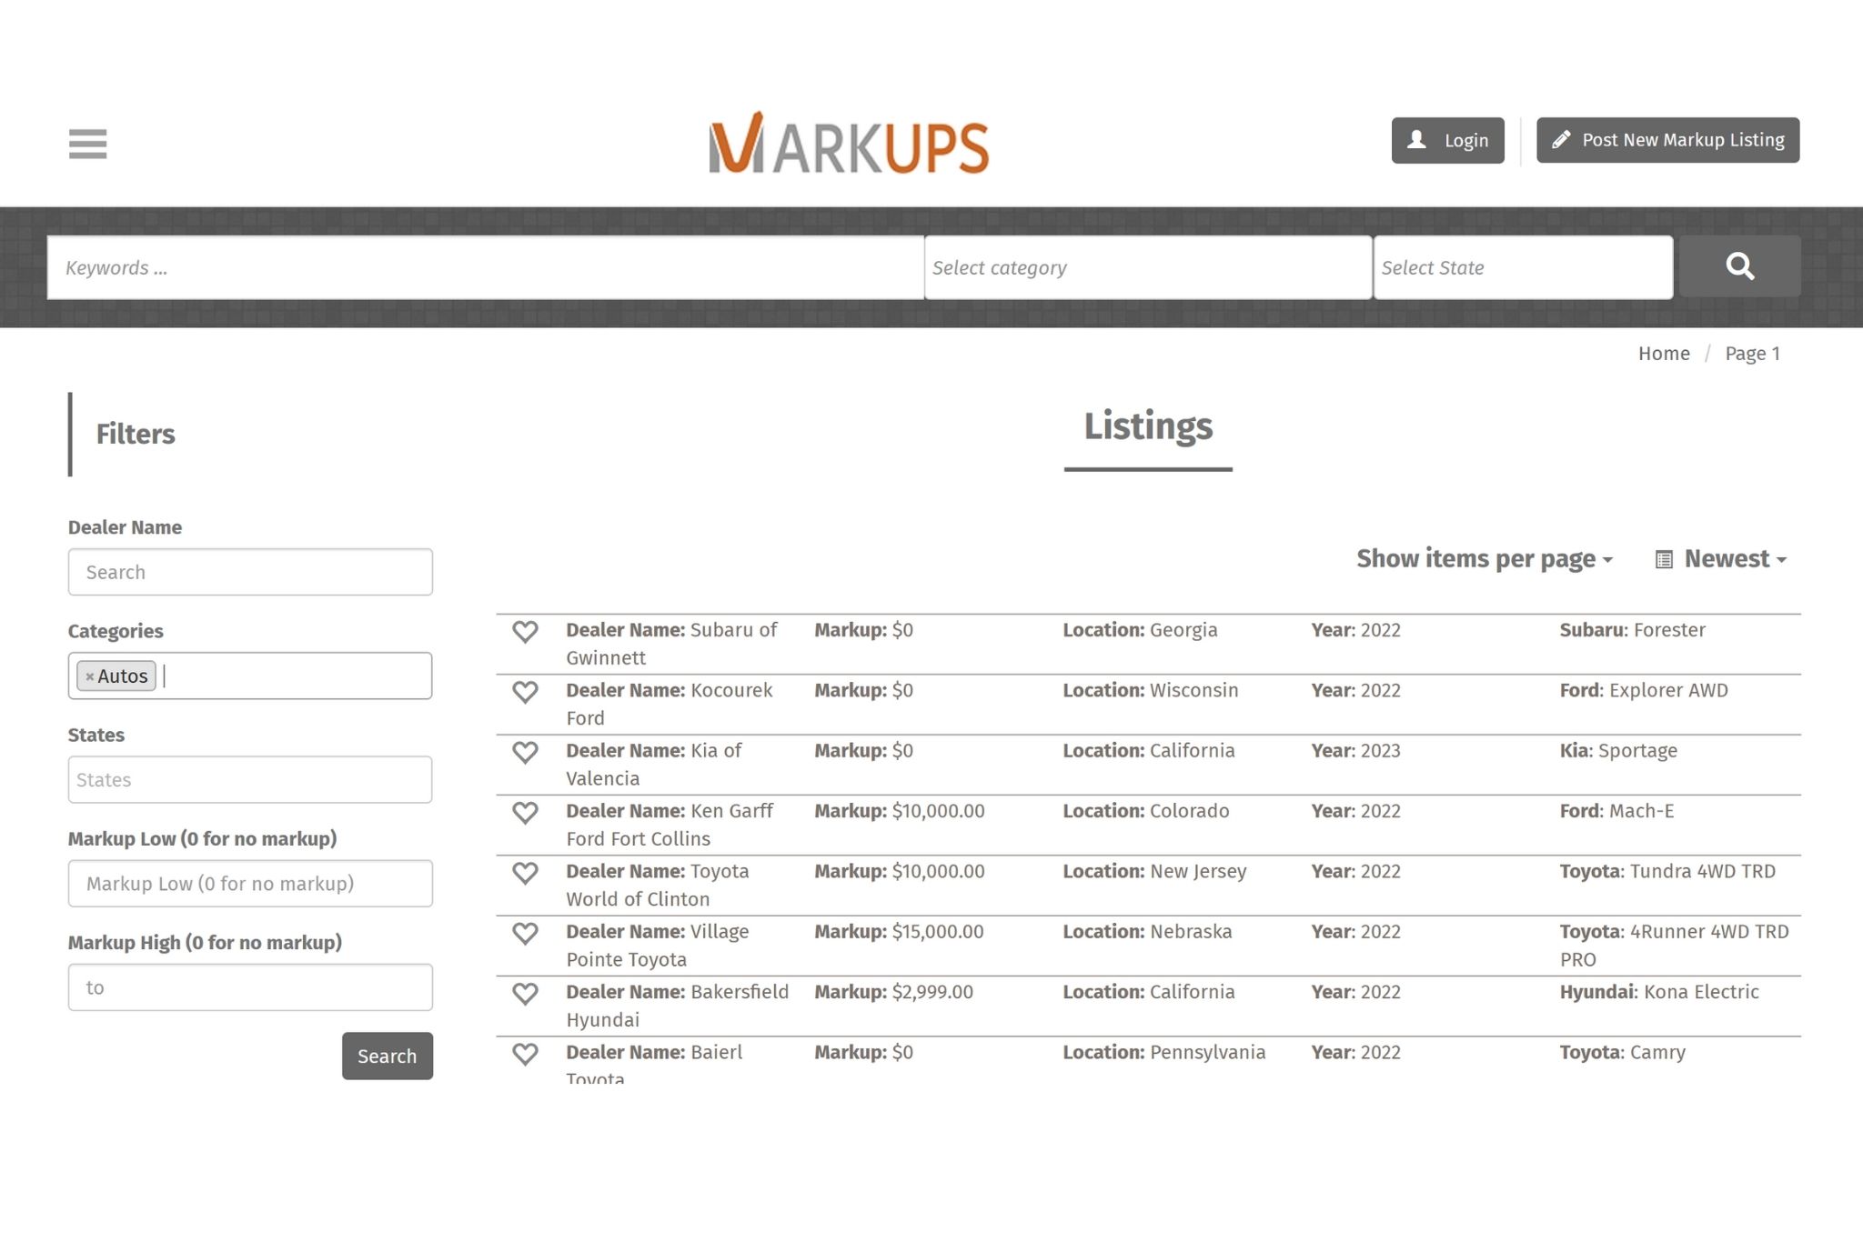Open the hamburger menu icon

tap(87, 144)
